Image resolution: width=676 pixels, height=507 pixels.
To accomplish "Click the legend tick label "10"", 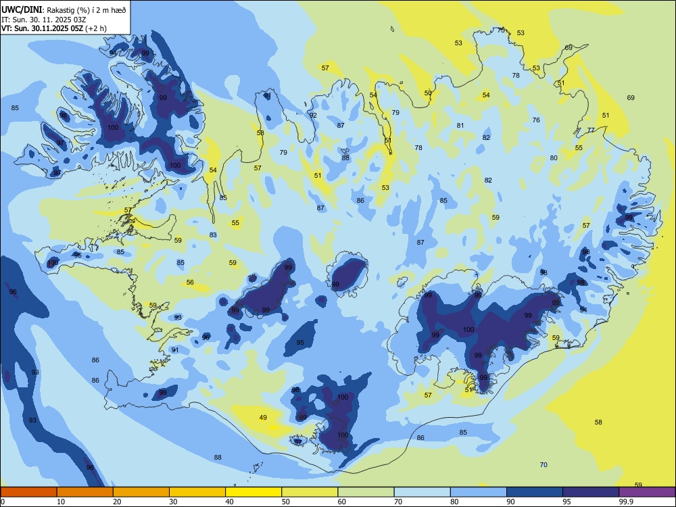I will pos(61,502).
